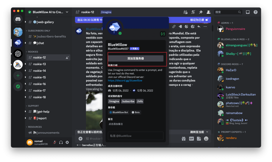Open the ChatGPT-logo server icon
Image resolution: width=272 pixels, height=162 pixels.
pos(18,54)
